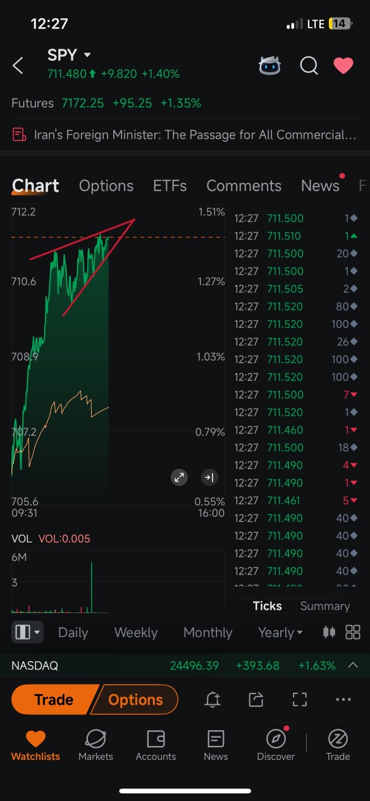370x801 pixels.
Task: Switch to the Options tab
Action: coord(106,185)
